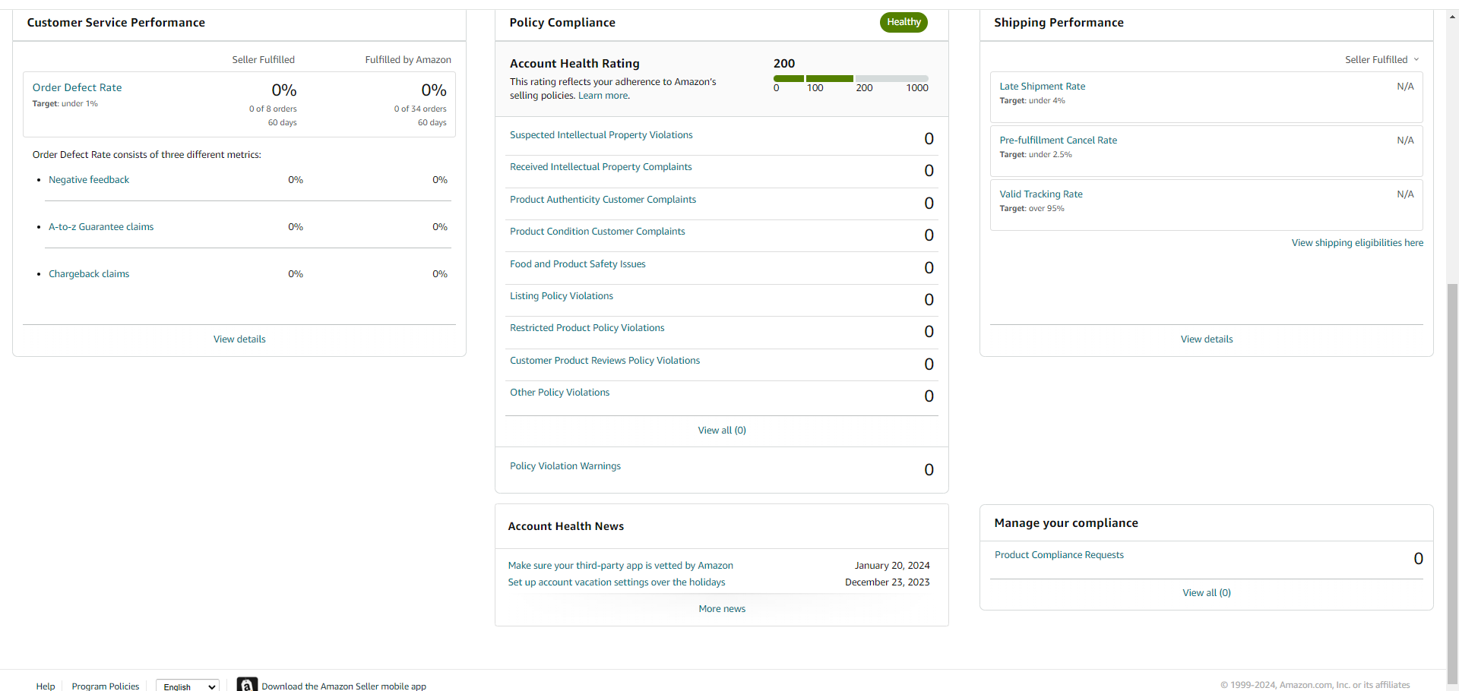The width and height of the screenshot is (1459, 691).
Task: Open the Seller Fulfilled dropdown in Shipping Performance
Action: [1381, 60]
